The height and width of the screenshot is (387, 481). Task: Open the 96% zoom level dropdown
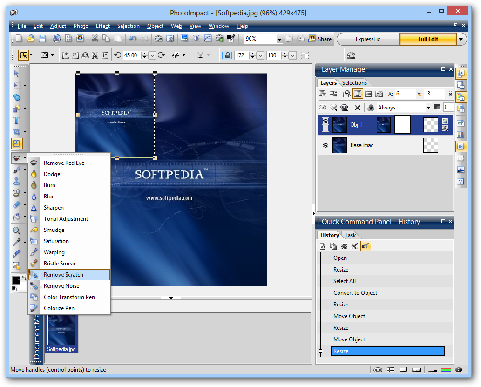279,39
